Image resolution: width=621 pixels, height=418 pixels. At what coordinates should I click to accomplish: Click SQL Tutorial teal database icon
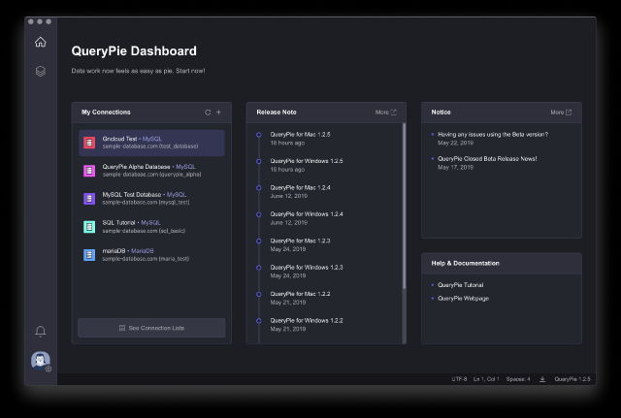(x=89, y=227)
